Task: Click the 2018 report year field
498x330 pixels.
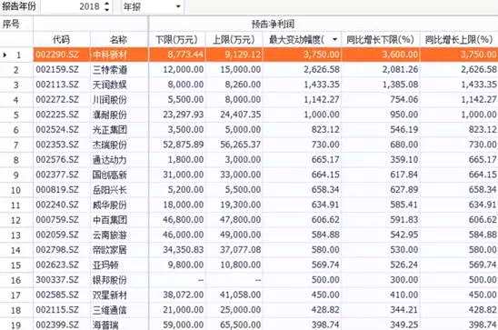Action: click(x=75, y=6)
